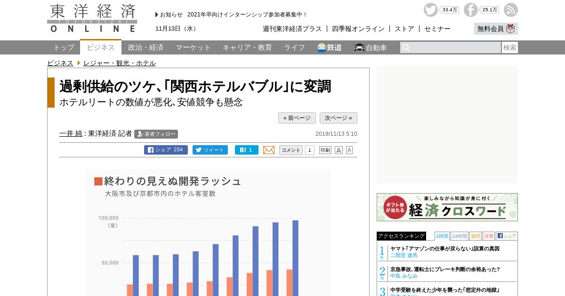Open ranked article about ヤマト and Amazon
Image resolution: width=565 pixels, height=296 pixels.
coord(445,249)
